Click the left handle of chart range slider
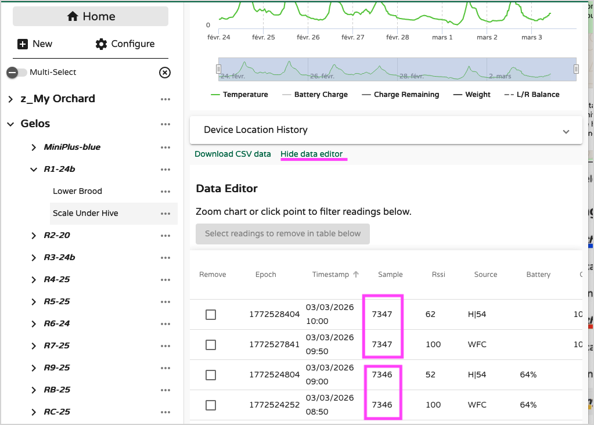The width and height of the screenshot is (594, 425). tap(219, 69)
